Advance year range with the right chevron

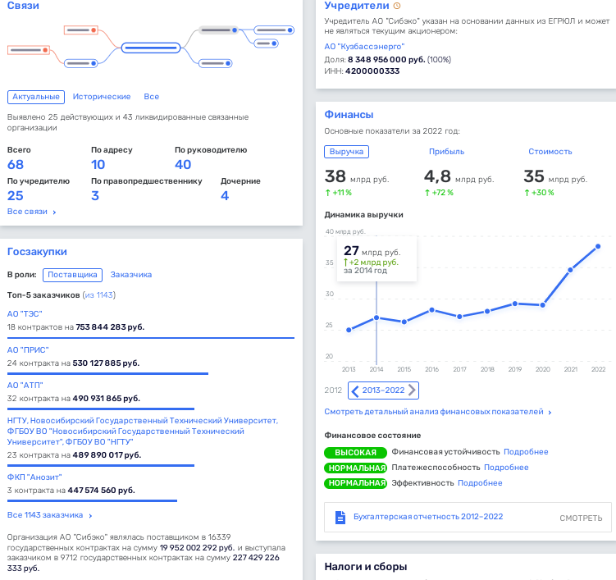412,390
